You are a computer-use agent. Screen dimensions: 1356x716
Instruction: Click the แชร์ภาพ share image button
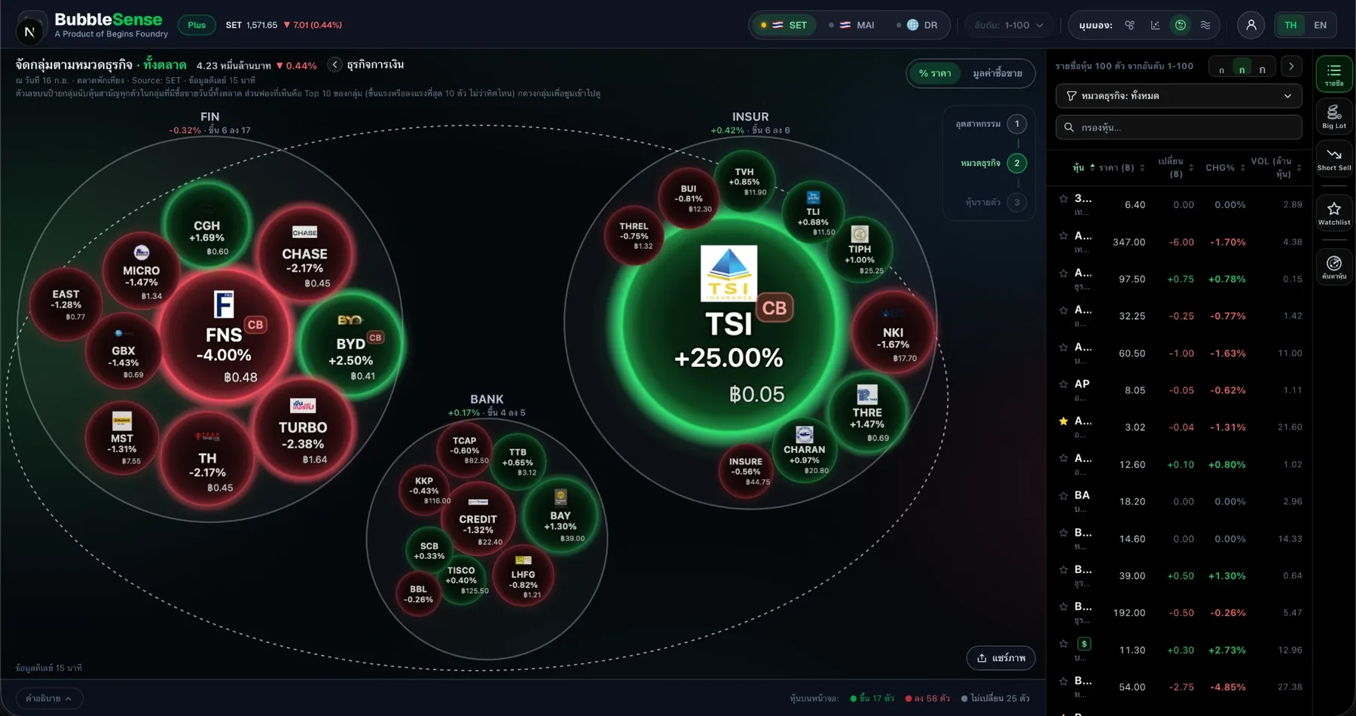pos(1001,658)
